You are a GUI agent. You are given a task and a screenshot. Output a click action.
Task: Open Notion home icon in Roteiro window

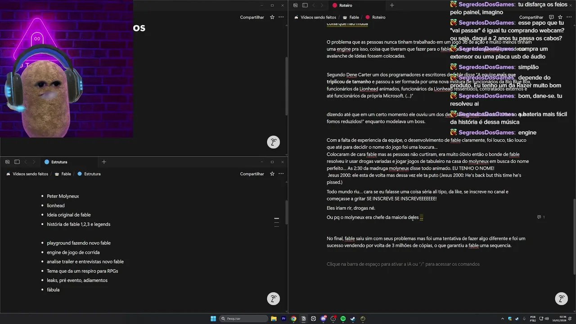click(296, 5)
